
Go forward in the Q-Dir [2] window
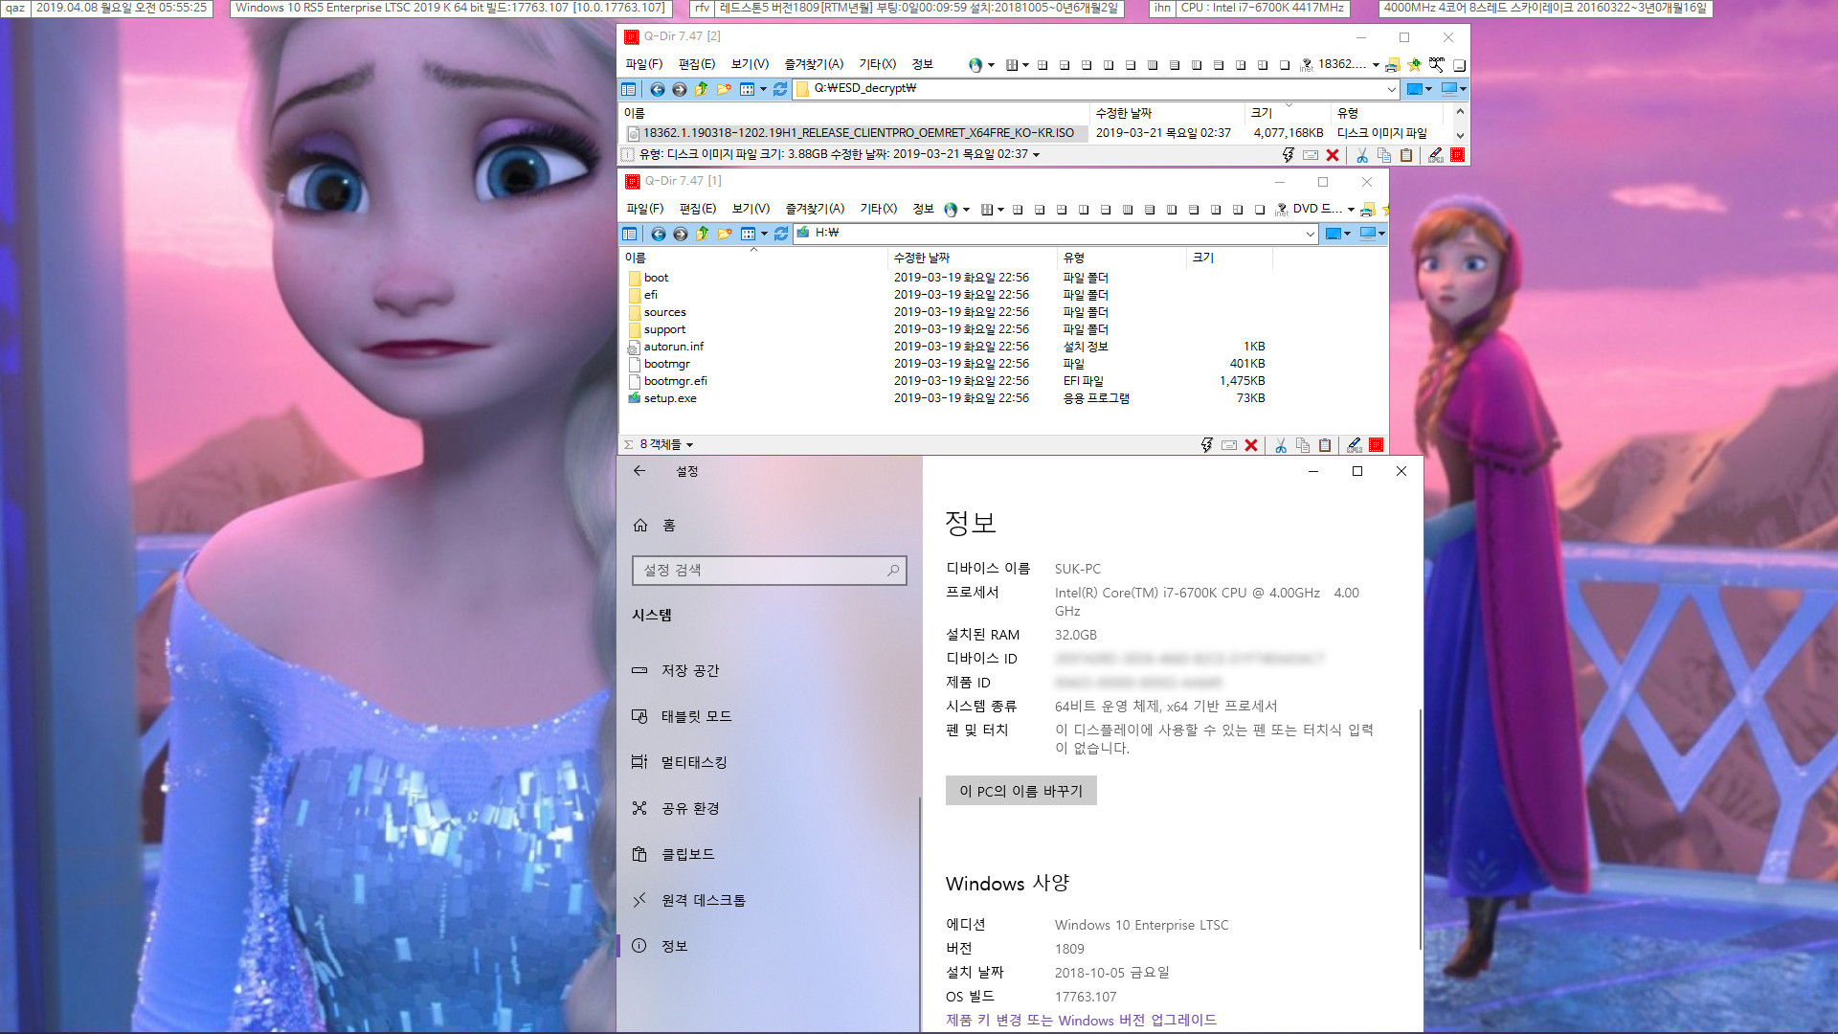[679, 89]
